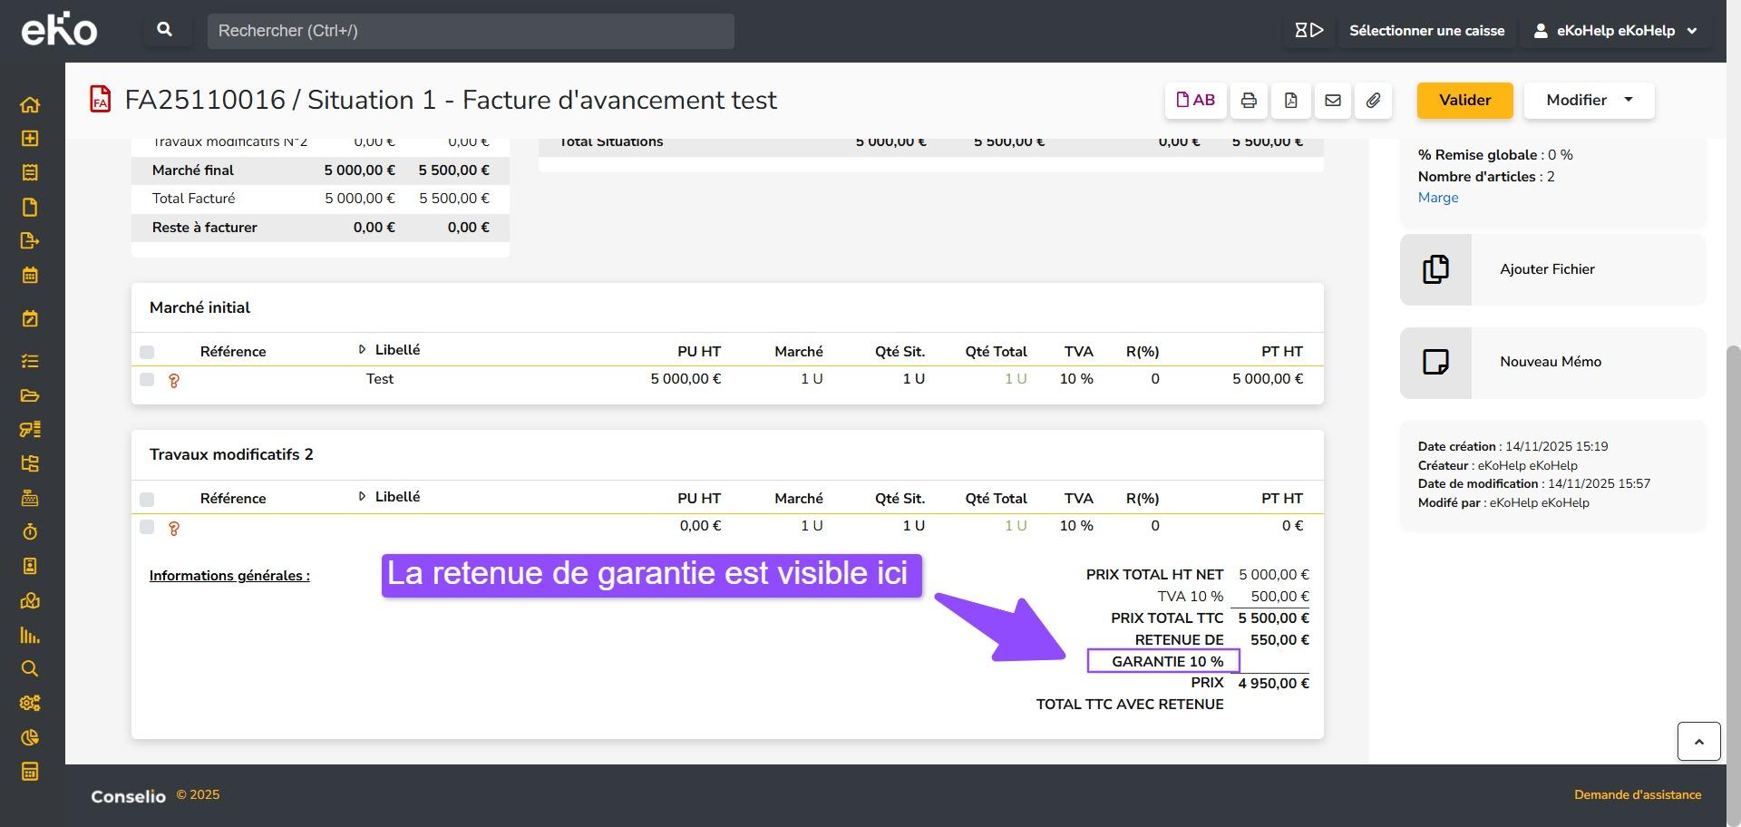Screen dimensions: 1741x827
Task: Expand the Libellé column in Marché initial
Action: (x=362, y=350)
